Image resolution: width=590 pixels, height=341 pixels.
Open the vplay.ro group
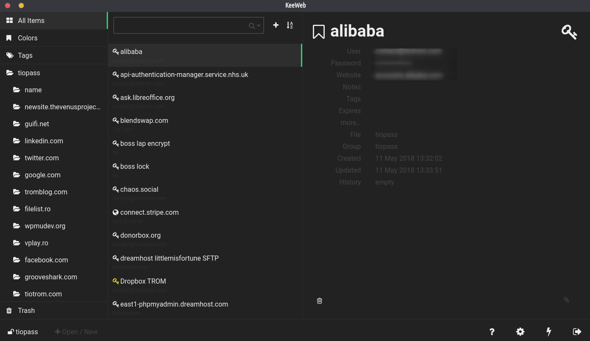pyautogui.click(x=54, y=243)
